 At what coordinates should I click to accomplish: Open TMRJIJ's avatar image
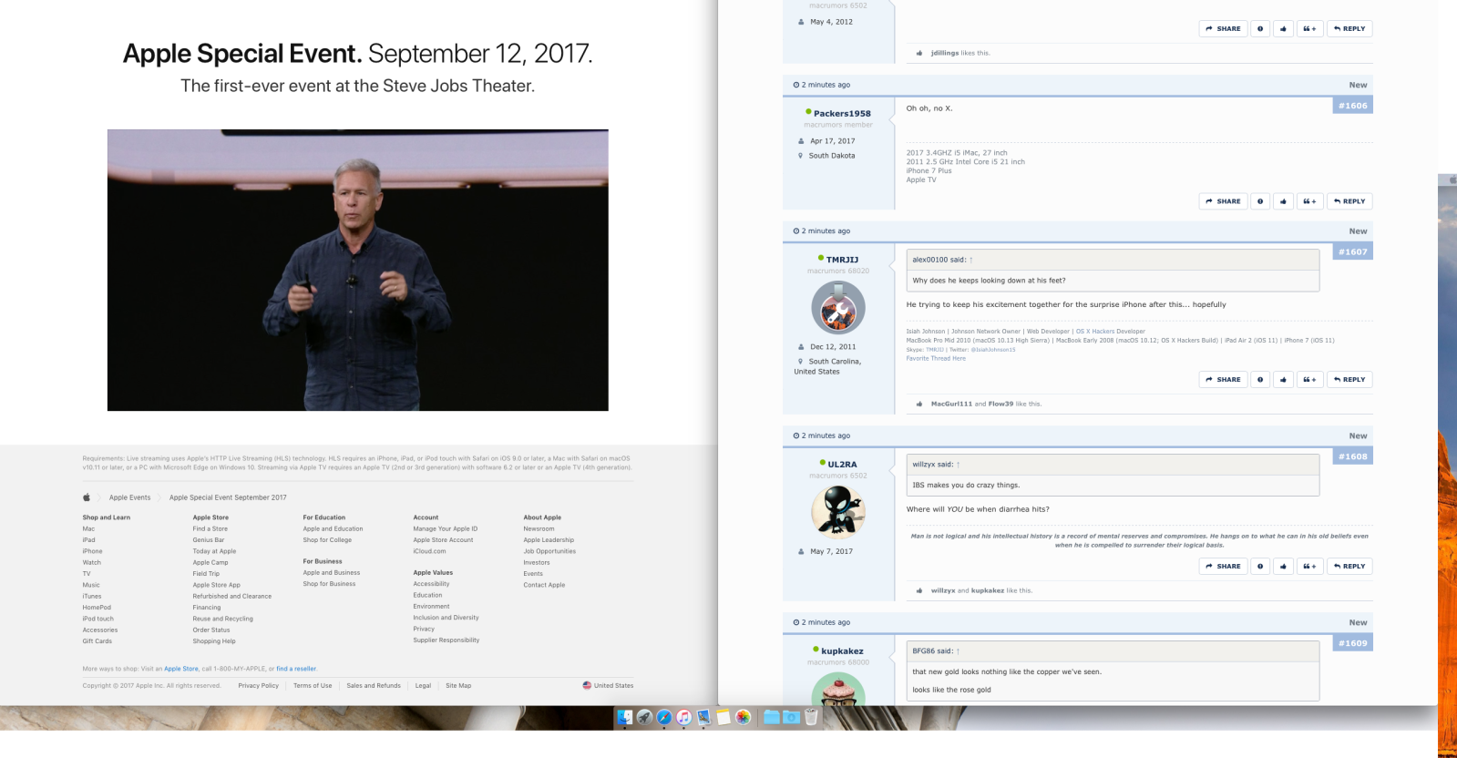coord(838,308)
